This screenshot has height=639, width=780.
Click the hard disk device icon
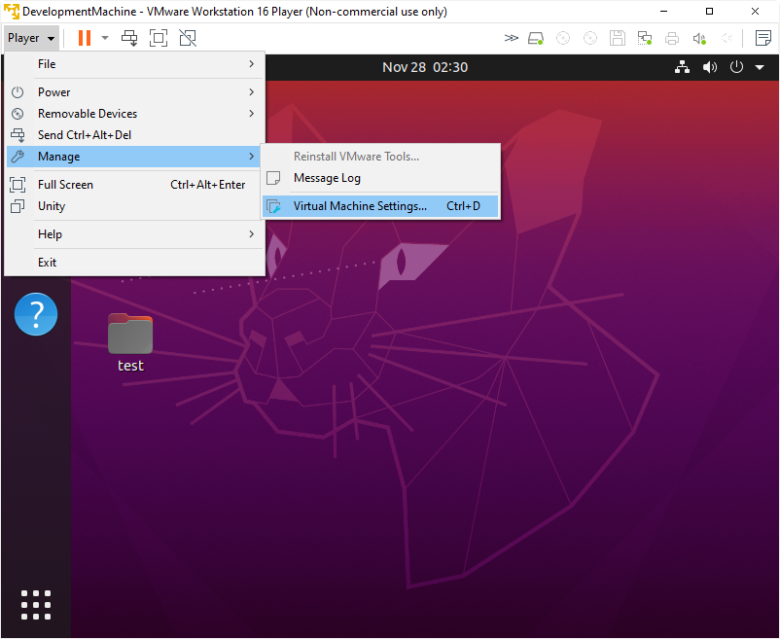(x=536, y=38)
